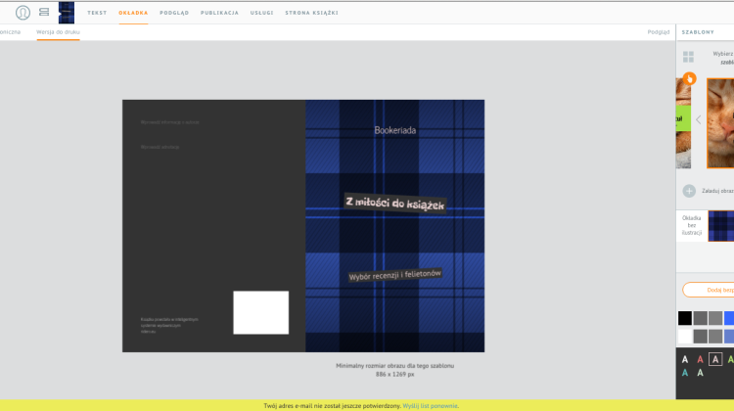Select the white letter A font style
Image resolution: width=734 pixels, height=411 pixels.
(685, 359)
